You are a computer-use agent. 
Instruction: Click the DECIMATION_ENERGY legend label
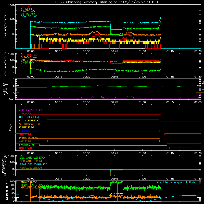click(33, 158)
